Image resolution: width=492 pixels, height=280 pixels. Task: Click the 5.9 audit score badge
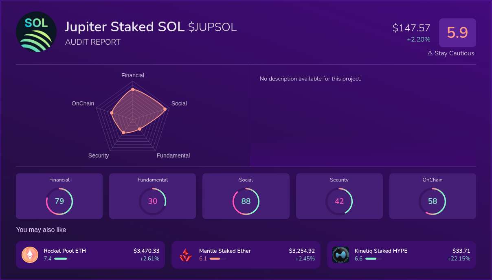point(457,33)
